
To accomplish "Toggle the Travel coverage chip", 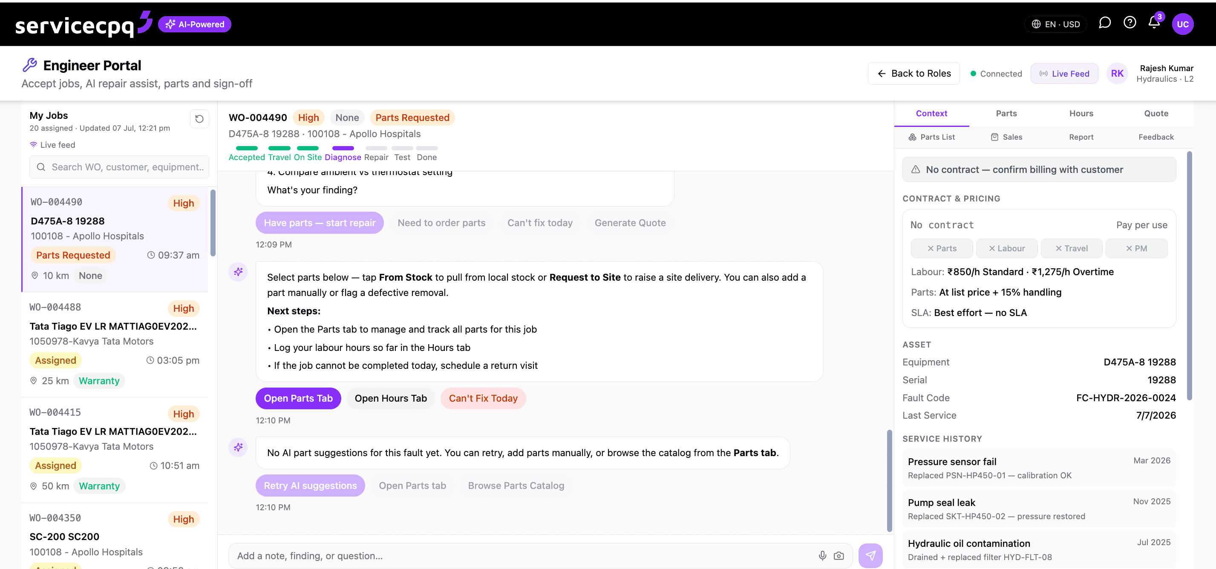I will (1071, 248).
